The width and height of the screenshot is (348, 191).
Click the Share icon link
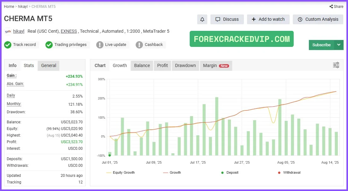pyautogui.click(x=336, y=6)
